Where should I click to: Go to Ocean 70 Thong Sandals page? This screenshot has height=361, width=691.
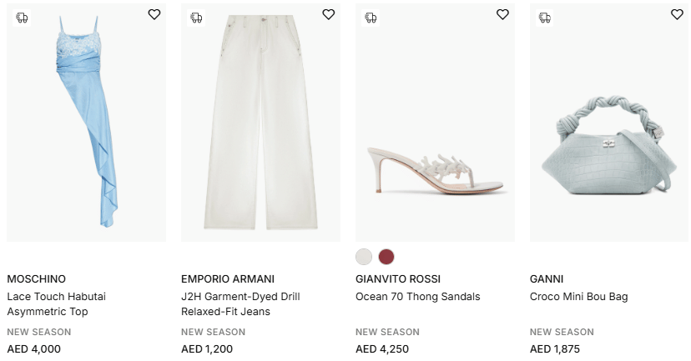point(418,297)
